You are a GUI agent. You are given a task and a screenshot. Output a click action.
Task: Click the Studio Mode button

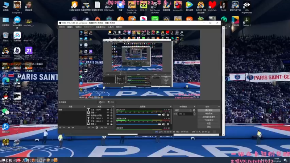(209, 120)
